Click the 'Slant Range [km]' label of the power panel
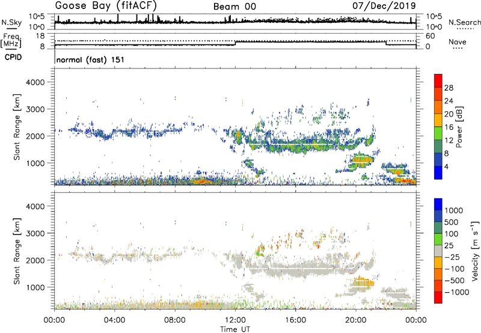 pyautogui.click(x=17, y=127)
